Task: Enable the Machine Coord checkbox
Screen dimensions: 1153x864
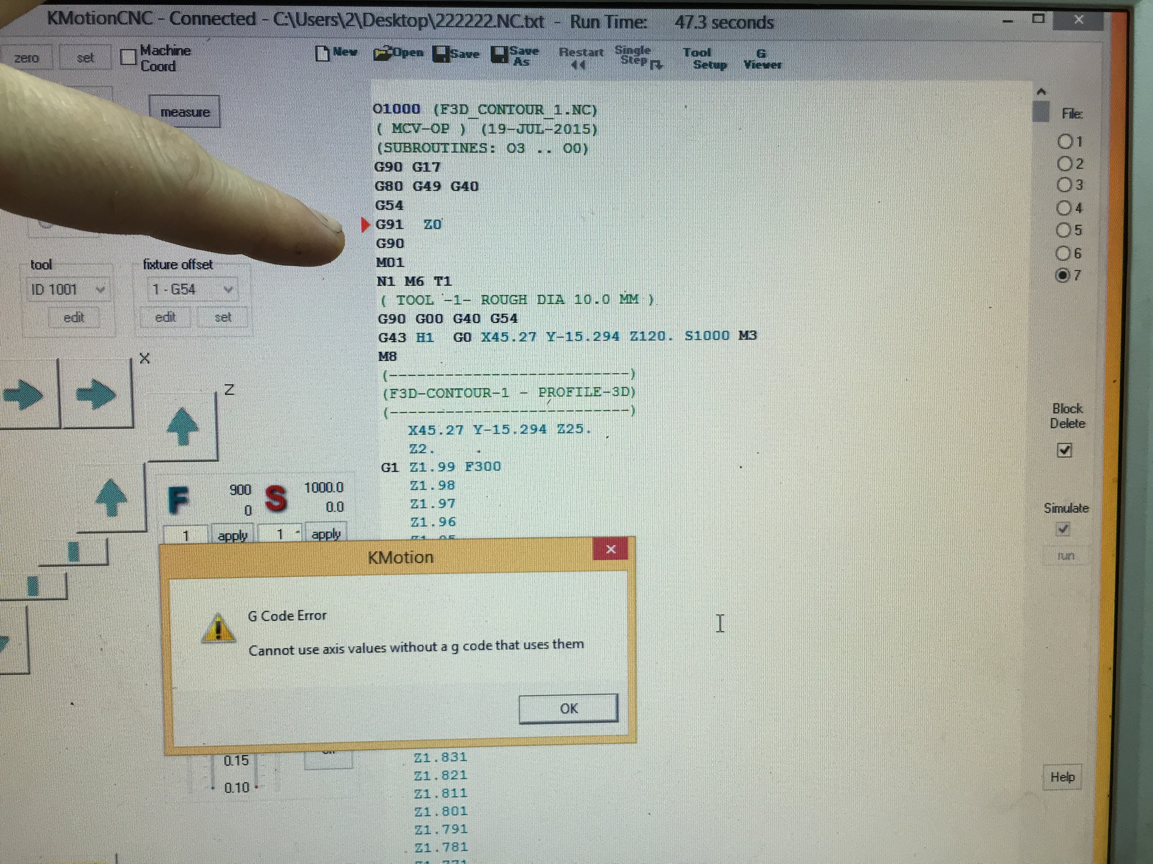Action: (x=128, y=57)
